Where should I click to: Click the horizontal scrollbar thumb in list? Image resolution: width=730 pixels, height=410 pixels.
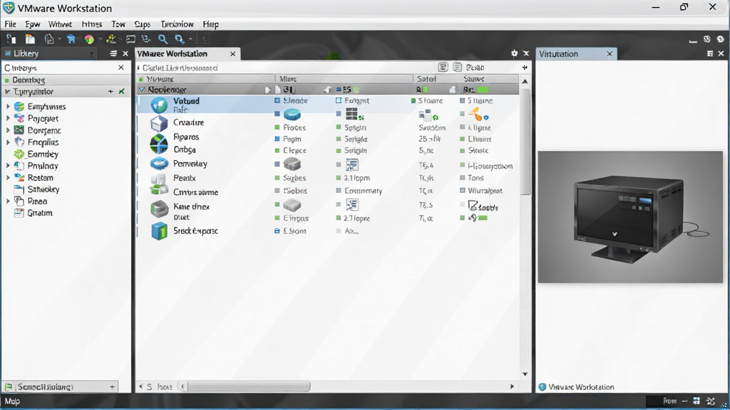pos(249,387)
